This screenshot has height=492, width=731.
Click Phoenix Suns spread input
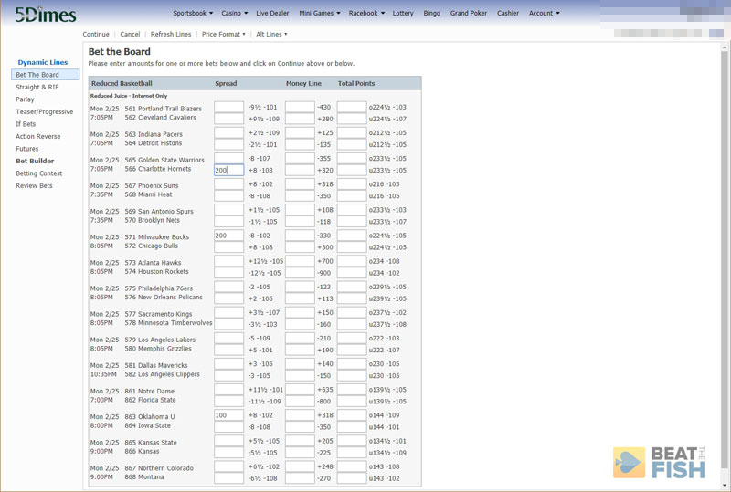(229, 183)
